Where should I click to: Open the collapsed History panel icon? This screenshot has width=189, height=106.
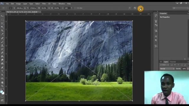[x=156, y=16]
